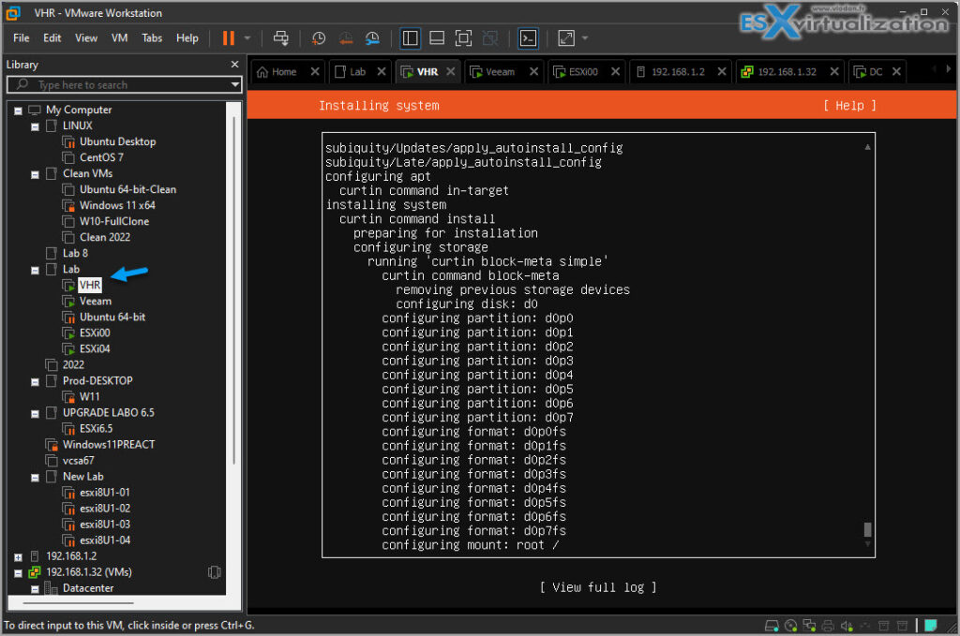Screen dimensions: 960x636
Task: Toggle the Library panel visibility
Action: tap(410, 37)
